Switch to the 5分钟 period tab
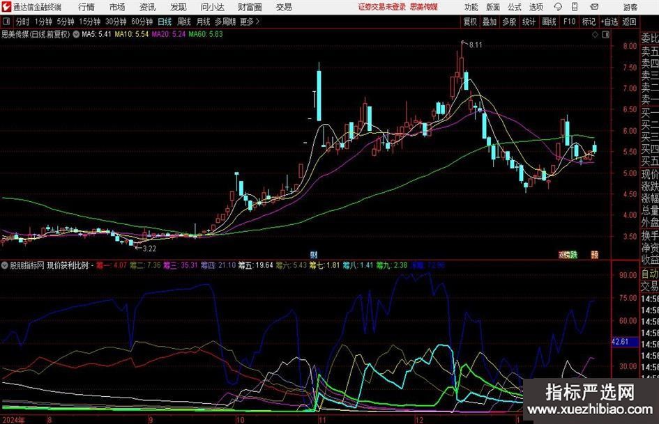The height and width of the screenshot is (424, 659). (66, 22)
